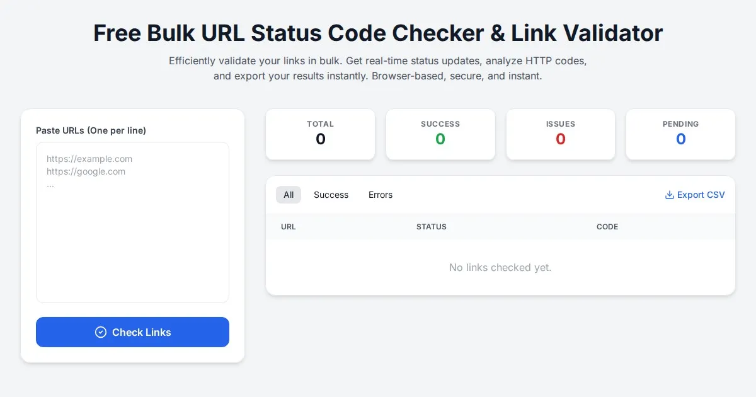This screenshot has height=397, width=756.
Task: Click the circled checkmark icon on Check Links
Action: click(x=101, y=332)
